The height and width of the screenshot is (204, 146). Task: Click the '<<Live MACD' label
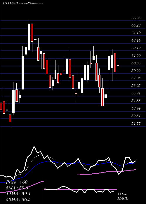[123, 196]
